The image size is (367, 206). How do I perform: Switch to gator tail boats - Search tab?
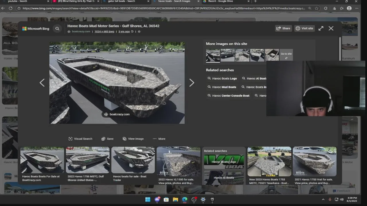tap(126, 1)
